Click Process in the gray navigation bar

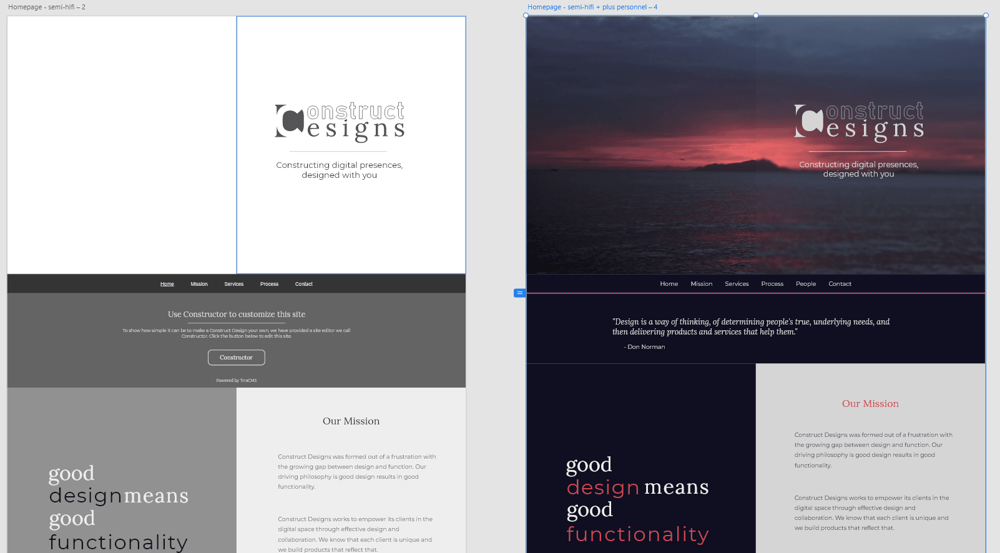click(269, 284)
